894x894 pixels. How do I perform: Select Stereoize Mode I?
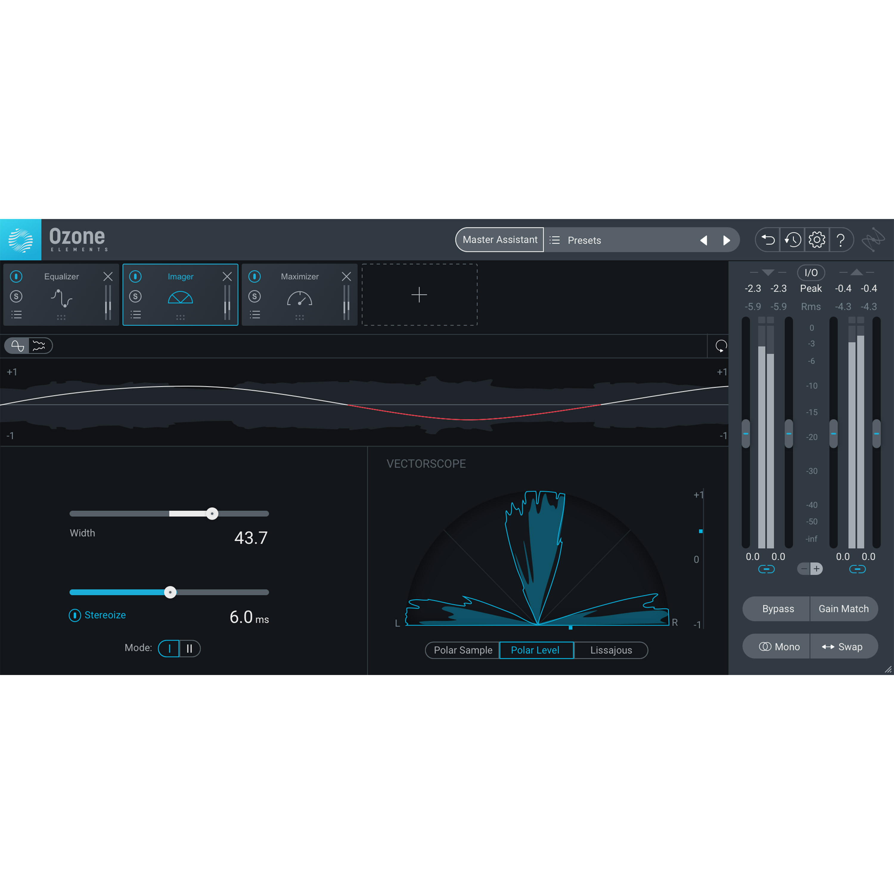pos(169,649)
